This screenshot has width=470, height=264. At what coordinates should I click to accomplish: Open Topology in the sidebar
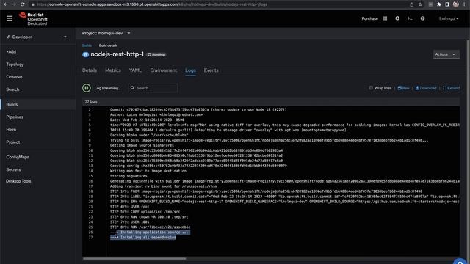(x=37, y=65)
